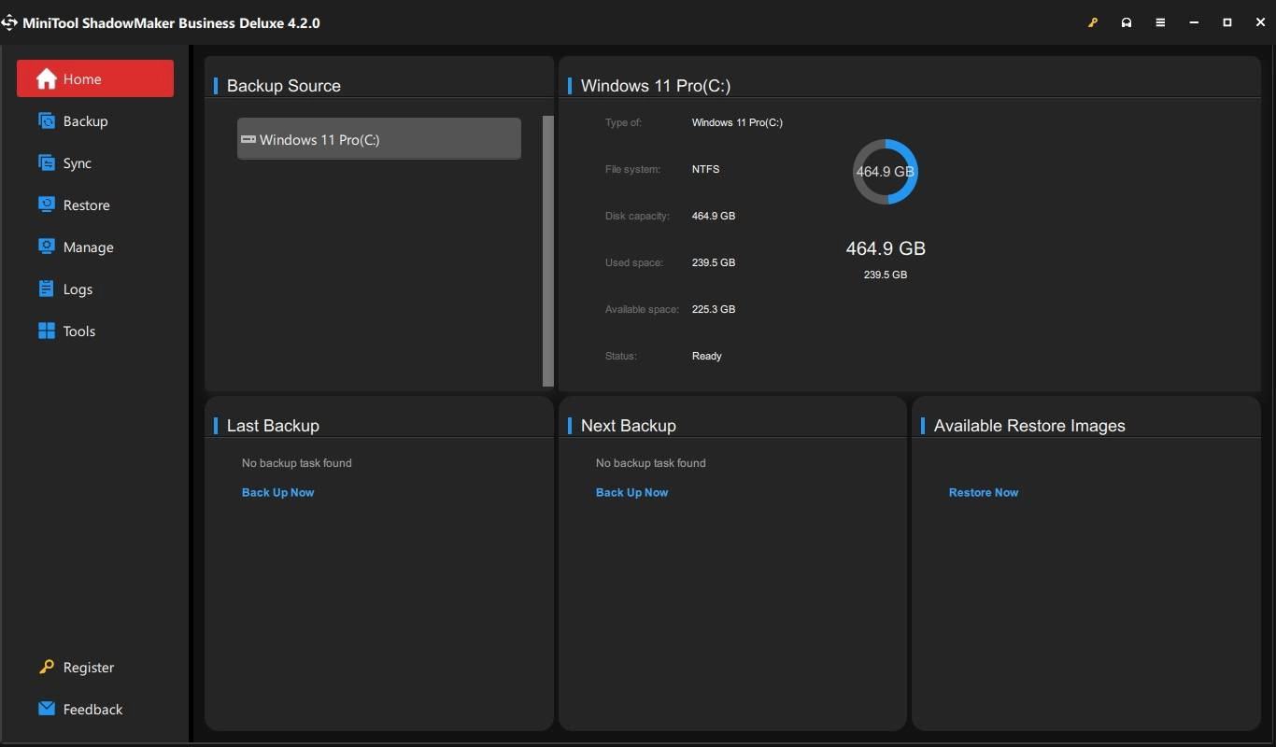This screenshot has height=747, width=1276.
Task: Click the Type of Windows 11 Pro(C:) value
Action: [x=737, y=122]
